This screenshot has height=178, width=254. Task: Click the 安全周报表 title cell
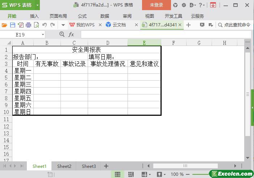coord(87,50)
